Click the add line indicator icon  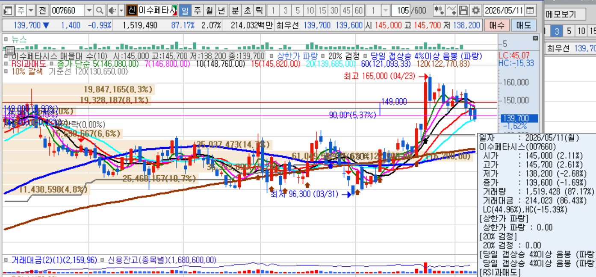click(451, 10)
